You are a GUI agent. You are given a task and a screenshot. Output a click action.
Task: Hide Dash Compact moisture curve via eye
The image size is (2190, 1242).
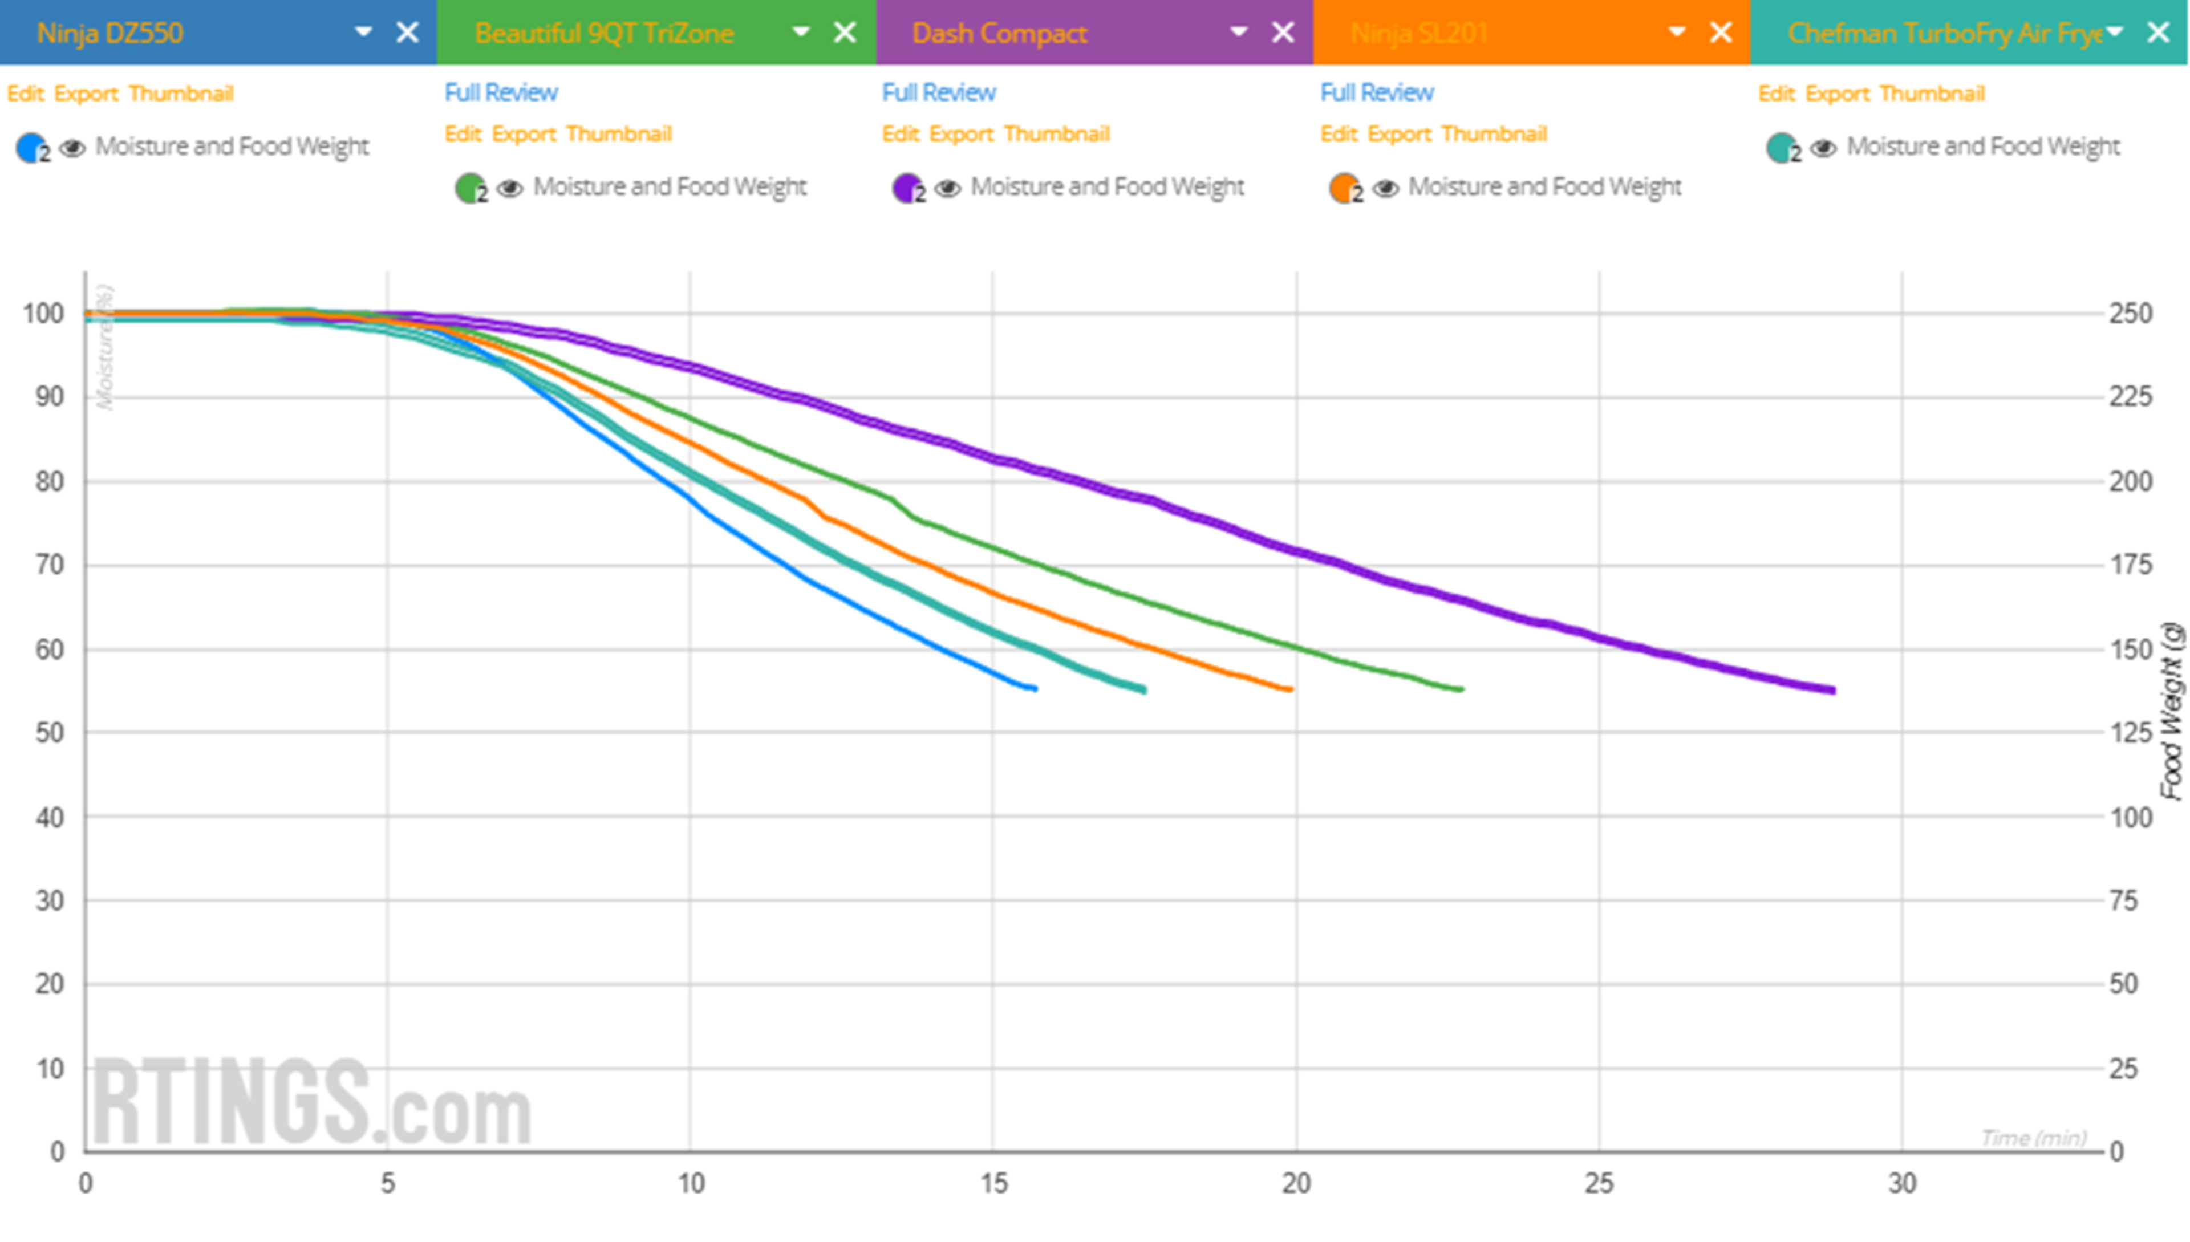coord(948,188)
